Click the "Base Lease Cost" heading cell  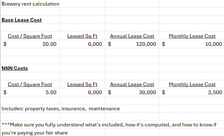[x=22, y=20]
